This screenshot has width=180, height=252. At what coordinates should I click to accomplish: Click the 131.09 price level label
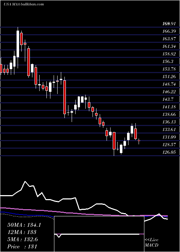tap(169, 137)
